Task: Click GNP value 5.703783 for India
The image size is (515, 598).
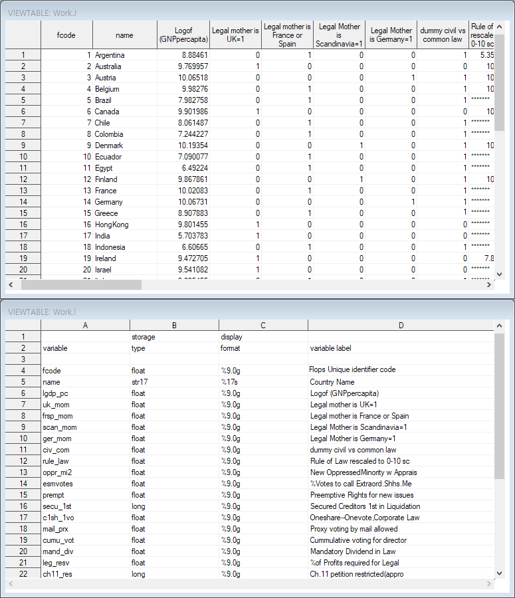Action: pos(183,236)
